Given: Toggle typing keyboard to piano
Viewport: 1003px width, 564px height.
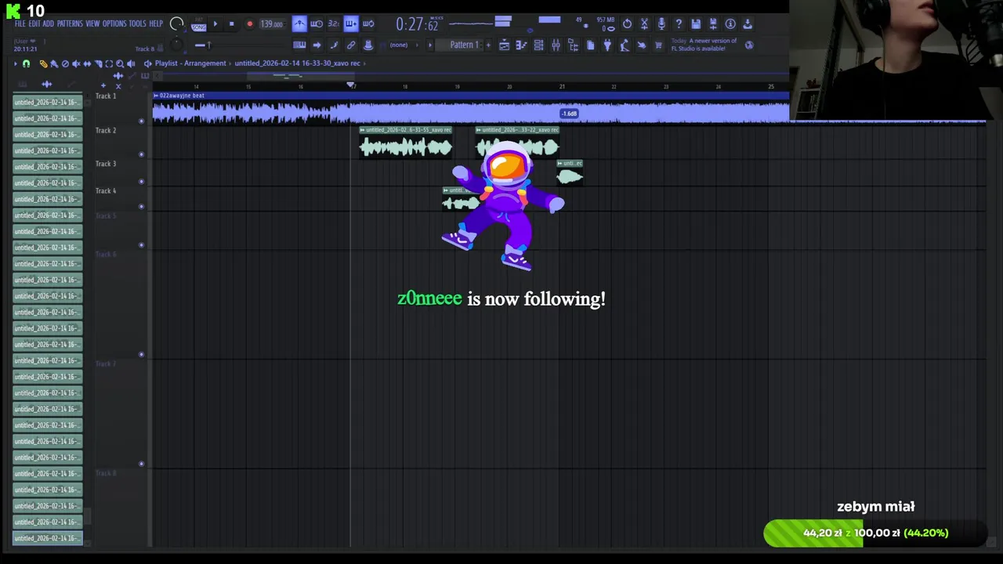Looking at the screenshot, I should (x=299, y=45).
